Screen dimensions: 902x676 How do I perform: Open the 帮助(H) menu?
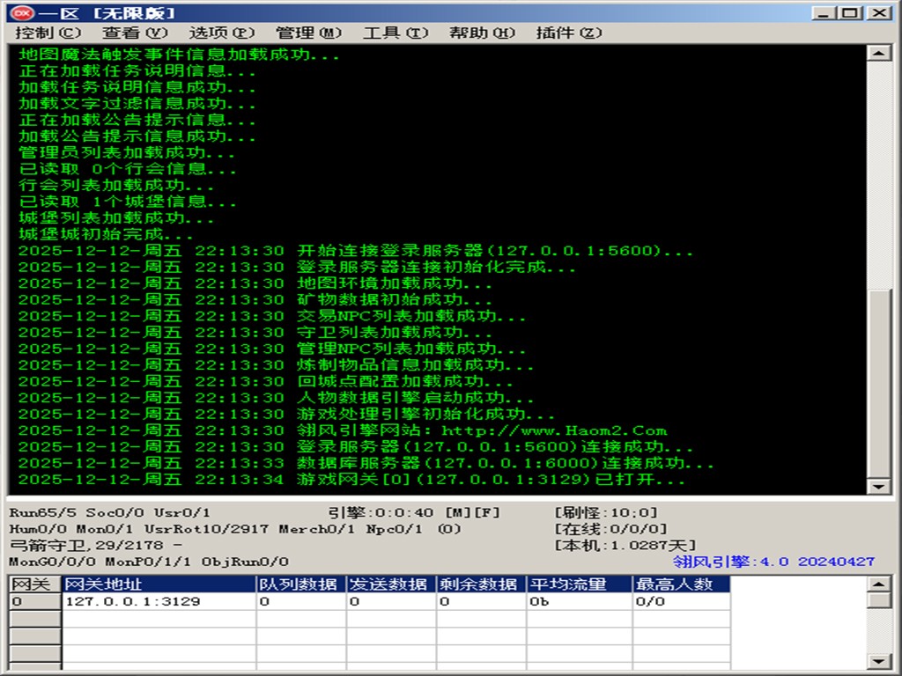482,33
